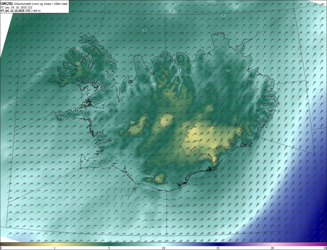
Task: Select the 8.3 value label on the map
Action: (235, 6)
